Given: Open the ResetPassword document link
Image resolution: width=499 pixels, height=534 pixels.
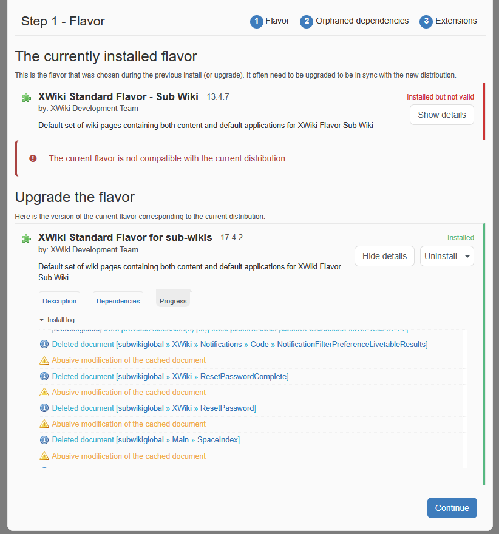Looking at the screenshot, I should point(227,408).
